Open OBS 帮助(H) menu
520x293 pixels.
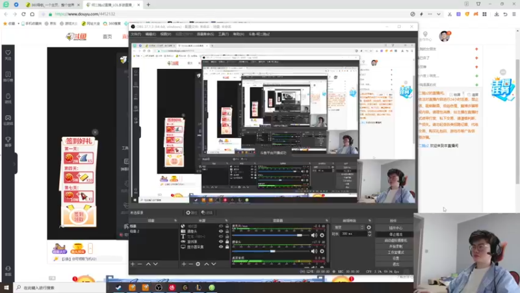pyautogui.click(x=239, y=35)
